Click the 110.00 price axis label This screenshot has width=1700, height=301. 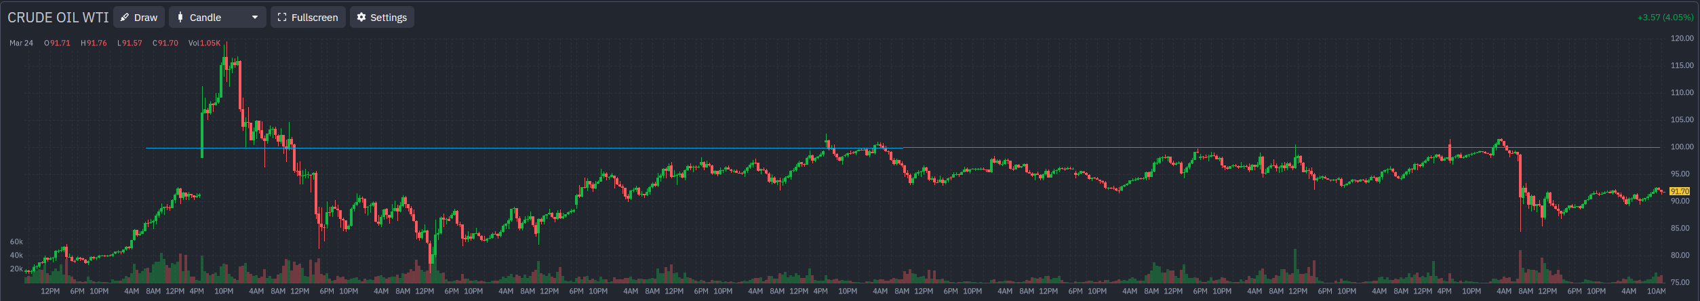(x=1682, y=93)
